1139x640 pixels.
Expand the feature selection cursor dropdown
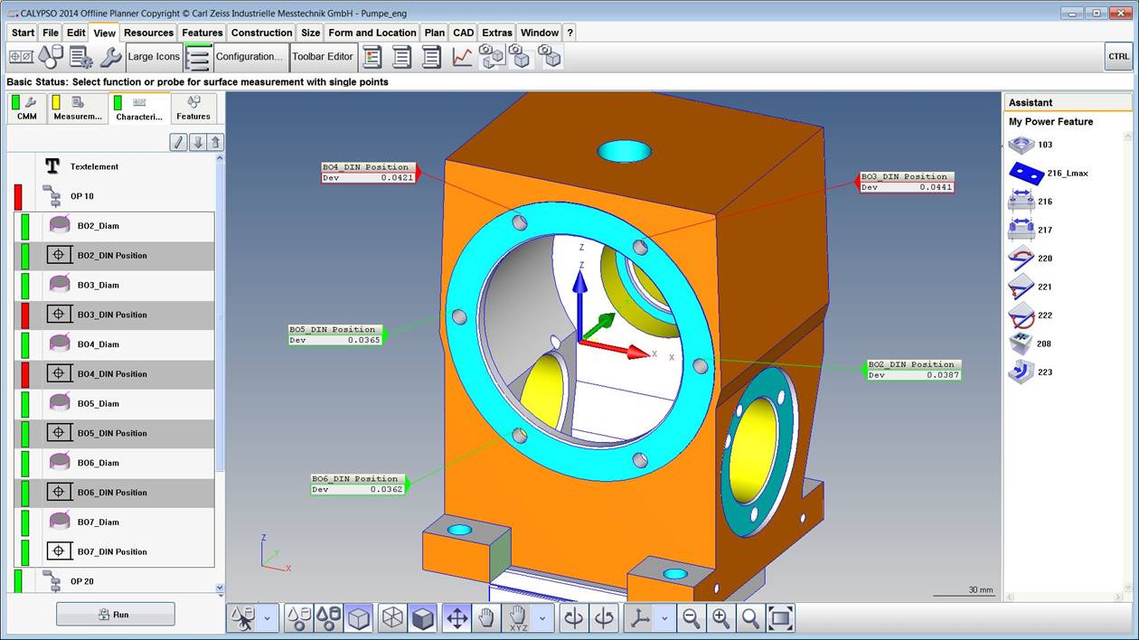267,618
